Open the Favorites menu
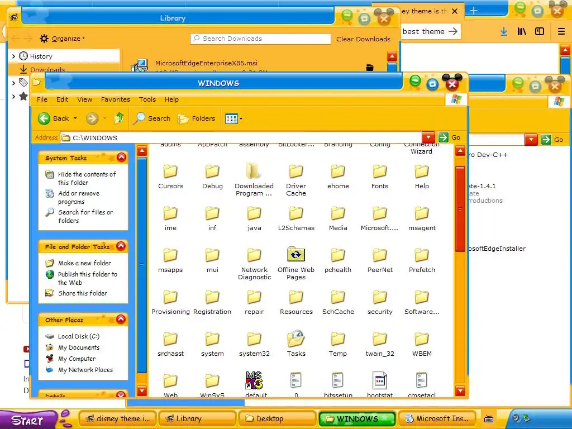Screen dimensions: 572x429 point(115,99)
